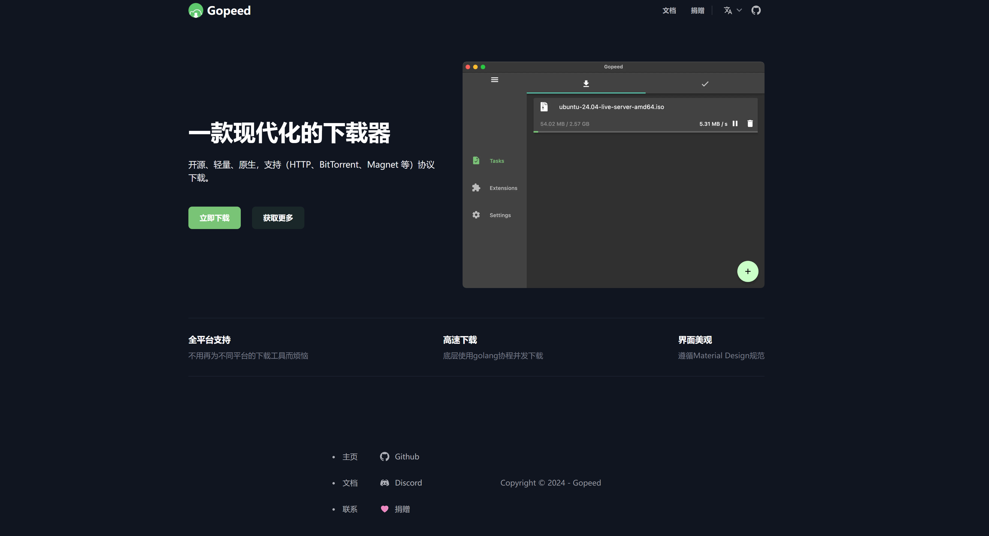Click the 一款现代化的下载器 headline
The height and width of the screenshot is (536, 989).
point(289,133)
